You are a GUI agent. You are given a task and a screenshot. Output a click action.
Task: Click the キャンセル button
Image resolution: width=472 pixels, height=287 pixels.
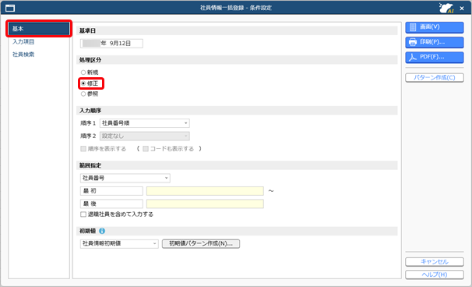(x=435, y=262)
